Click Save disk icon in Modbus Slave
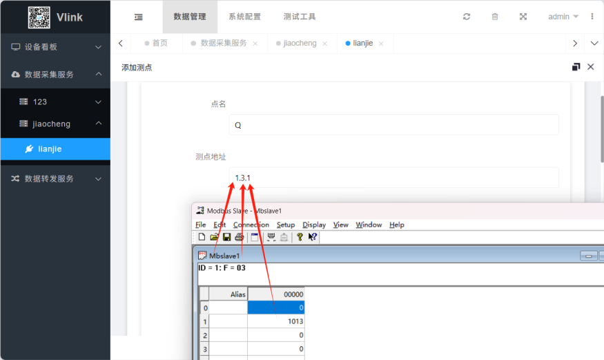604x360 pixels. (227, 237)
